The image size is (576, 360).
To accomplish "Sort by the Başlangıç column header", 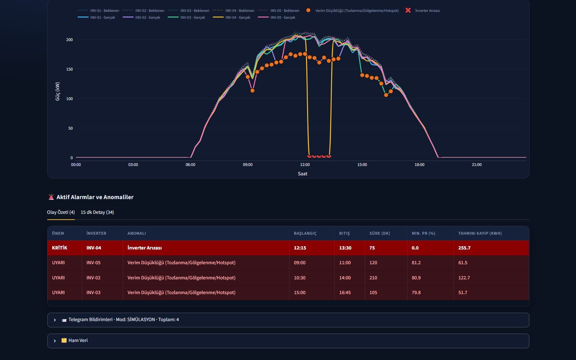I will [x=305, y=233].
